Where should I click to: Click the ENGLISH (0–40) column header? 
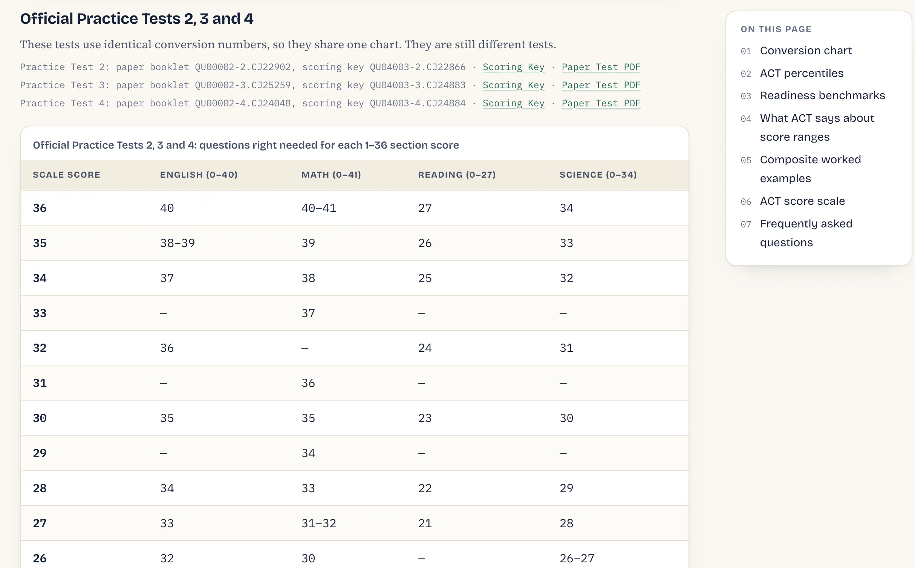[x=199, y=175]
